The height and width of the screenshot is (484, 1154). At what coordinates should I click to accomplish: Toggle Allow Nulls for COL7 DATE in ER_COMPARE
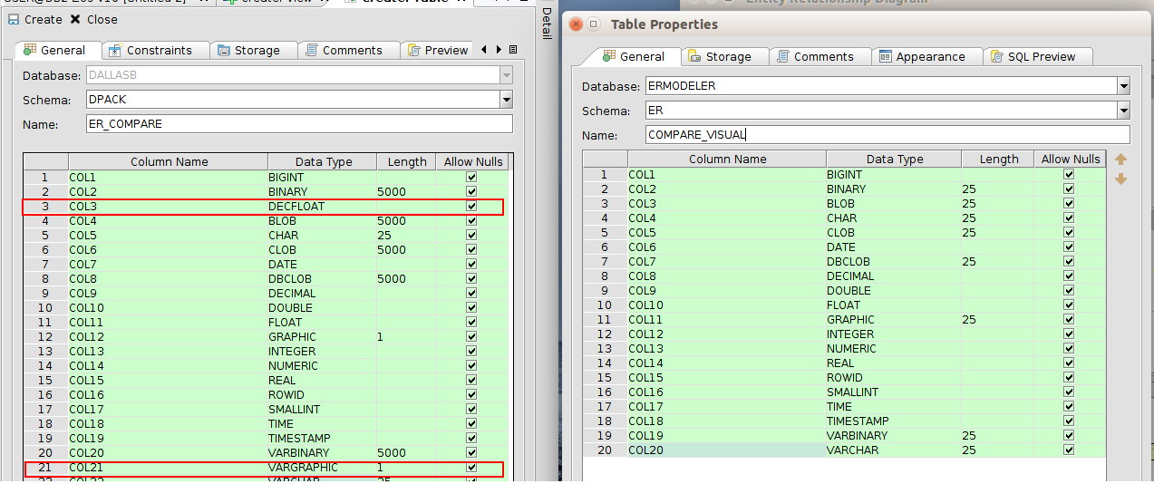tap(470, 264)
